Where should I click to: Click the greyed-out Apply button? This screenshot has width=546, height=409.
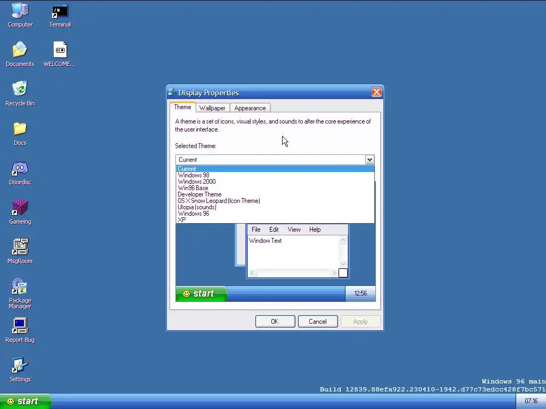tap(360, 321)
